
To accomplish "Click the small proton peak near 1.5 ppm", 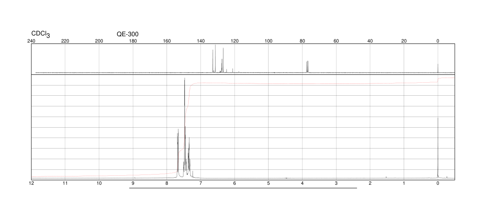I will point(386,177).
